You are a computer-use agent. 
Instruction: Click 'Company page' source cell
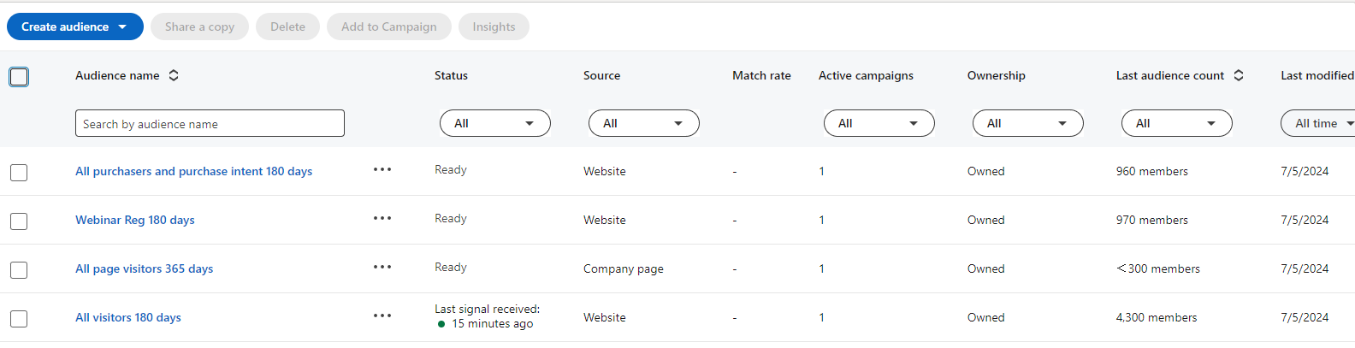pos(624,268)
